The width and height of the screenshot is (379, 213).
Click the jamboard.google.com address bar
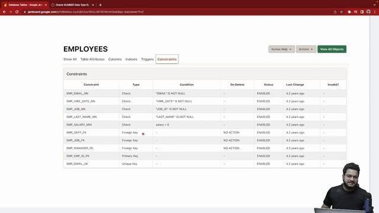[x=85, y=12]
